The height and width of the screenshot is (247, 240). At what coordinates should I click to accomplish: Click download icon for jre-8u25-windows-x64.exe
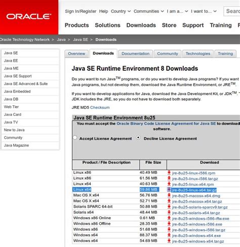169,235
